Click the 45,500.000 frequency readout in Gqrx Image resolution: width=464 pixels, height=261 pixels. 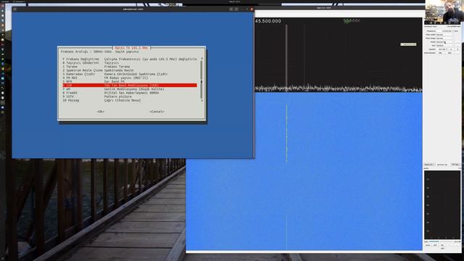click(268, 21)
